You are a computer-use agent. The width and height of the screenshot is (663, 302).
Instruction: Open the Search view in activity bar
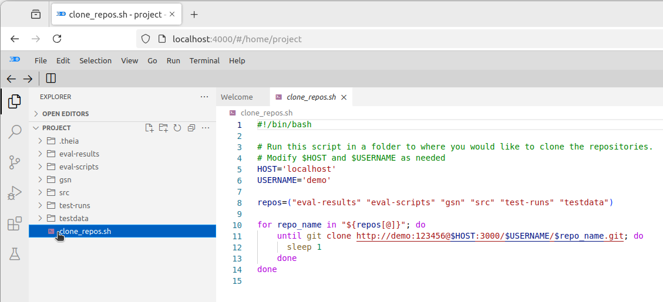click(14, 132)
